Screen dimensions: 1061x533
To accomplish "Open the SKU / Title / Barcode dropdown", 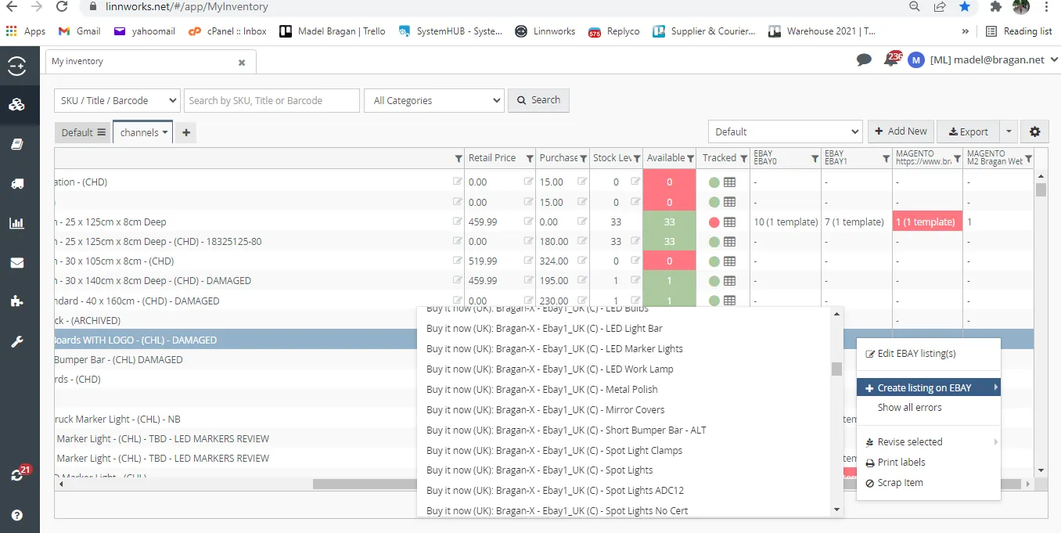I will click(x=117, y=100).
